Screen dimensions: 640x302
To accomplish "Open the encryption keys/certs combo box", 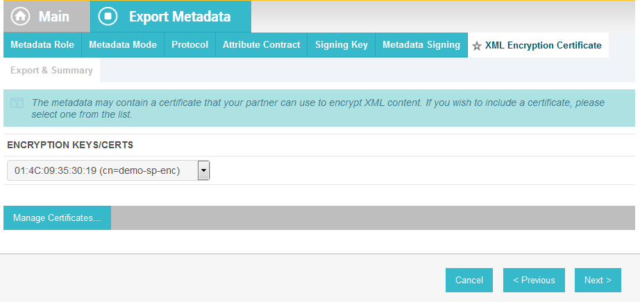I will click(x=108, y=170).
